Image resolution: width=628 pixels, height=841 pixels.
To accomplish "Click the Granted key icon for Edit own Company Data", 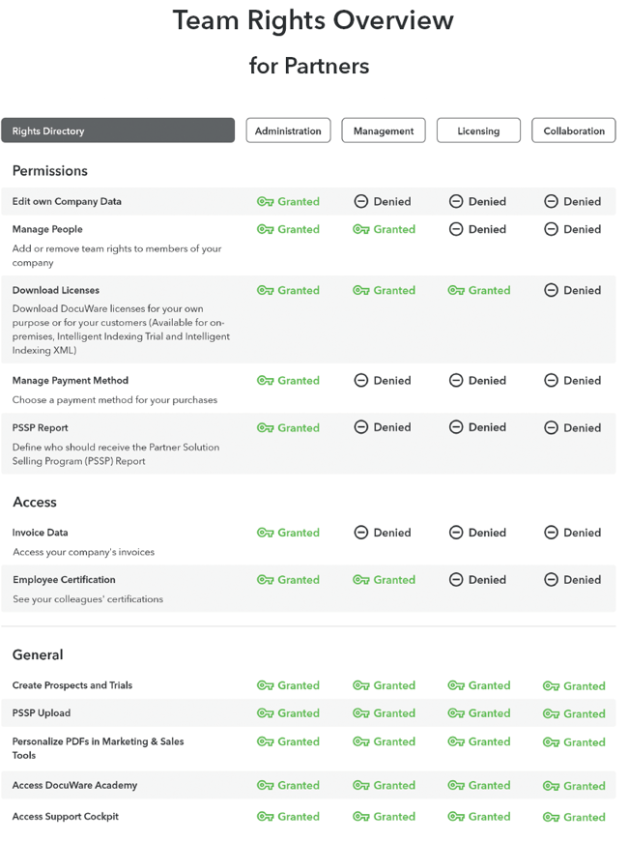I will [265, 202].
